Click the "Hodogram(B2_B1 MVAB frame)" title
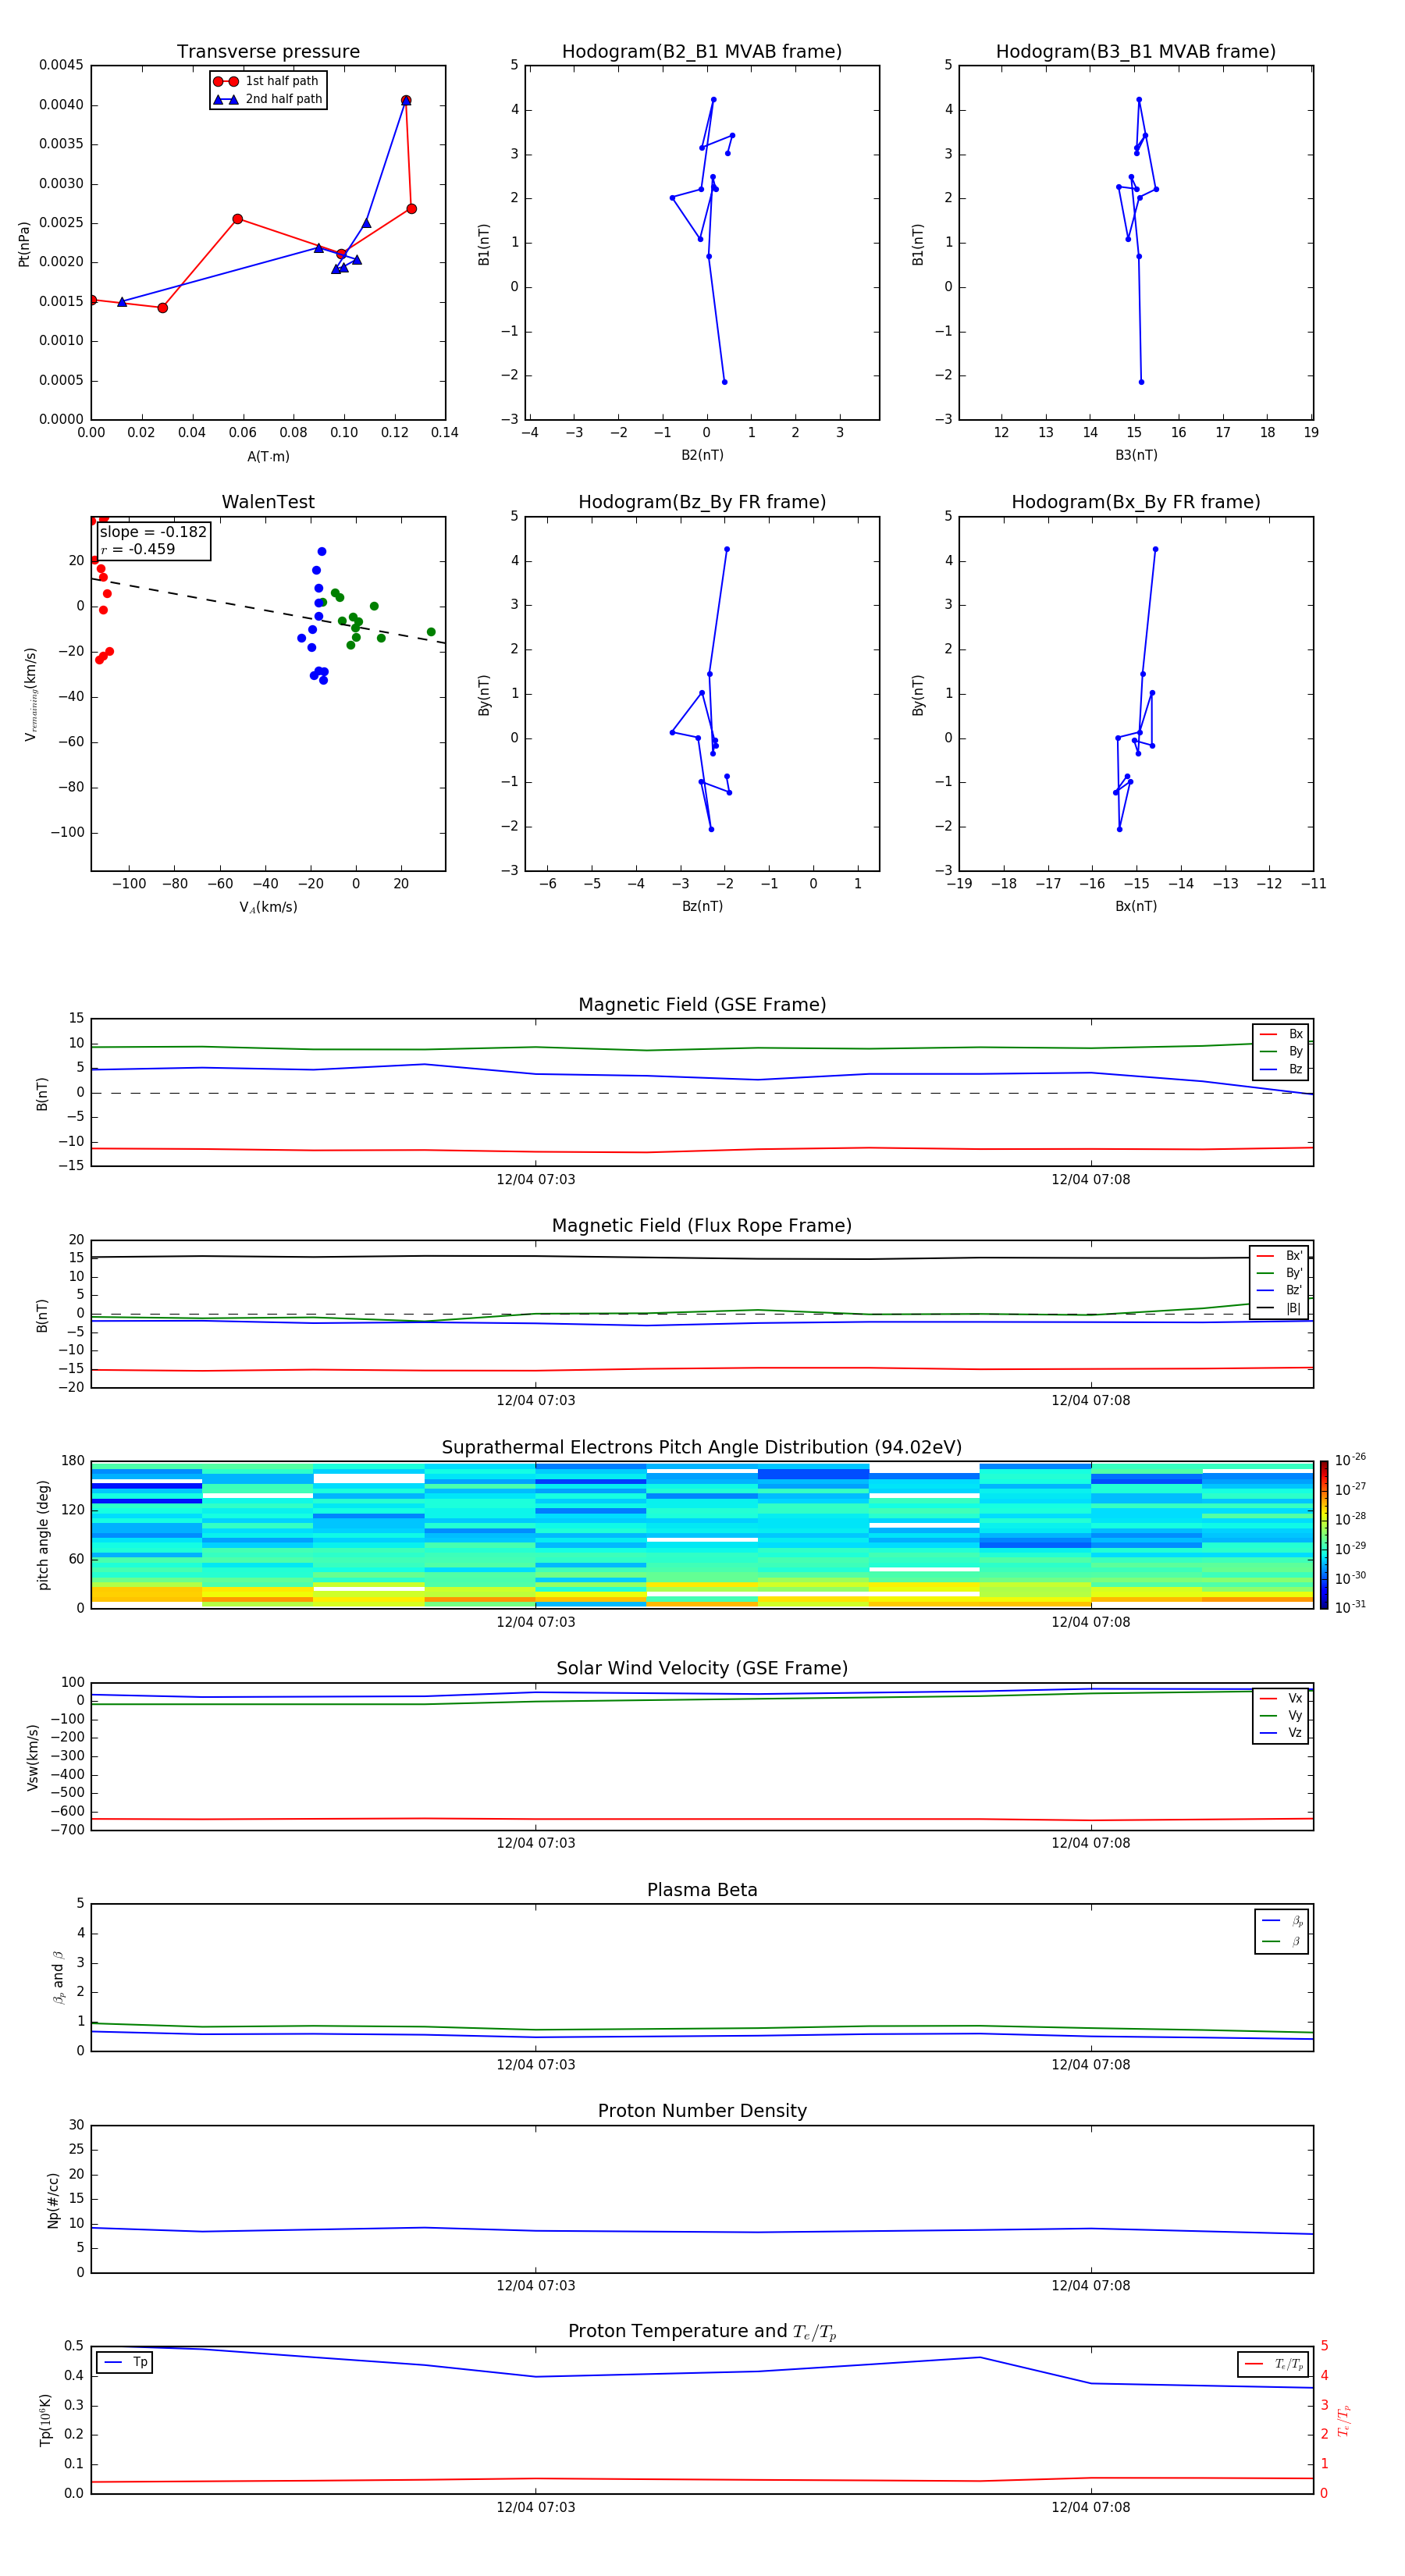Screen dimensions: 1405x2576 [x=702, y=52]
